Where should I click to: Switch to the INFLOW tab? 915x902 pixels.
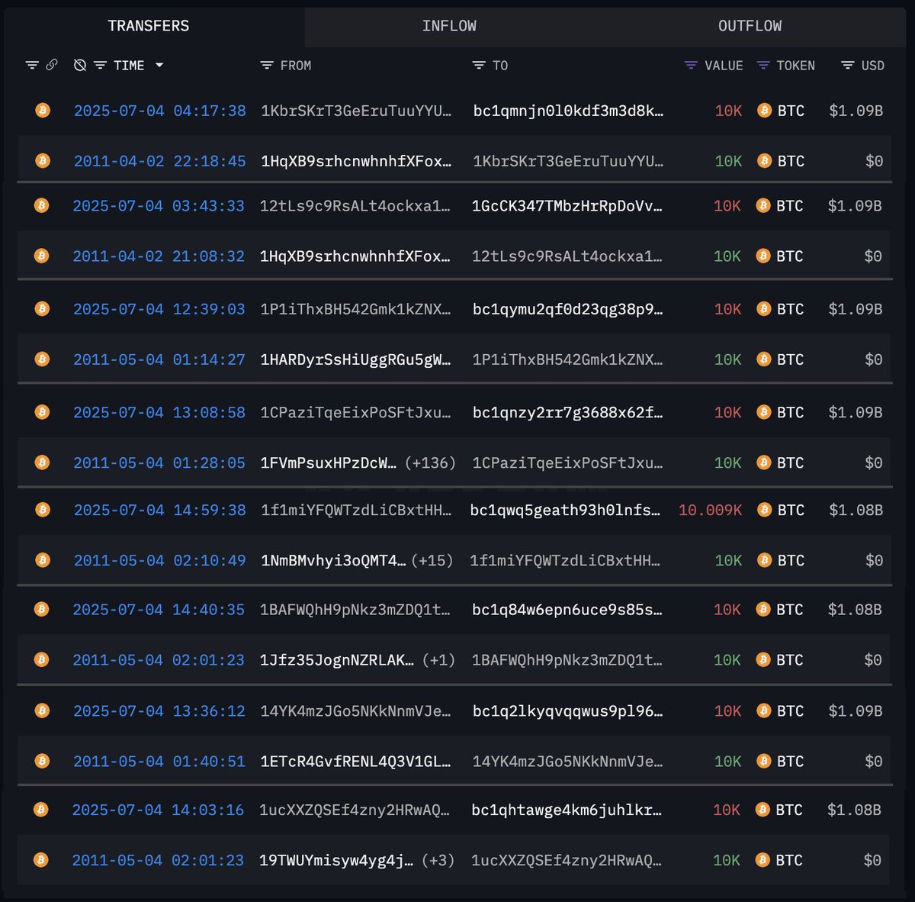pyautogui.click(x=450, y=25)
